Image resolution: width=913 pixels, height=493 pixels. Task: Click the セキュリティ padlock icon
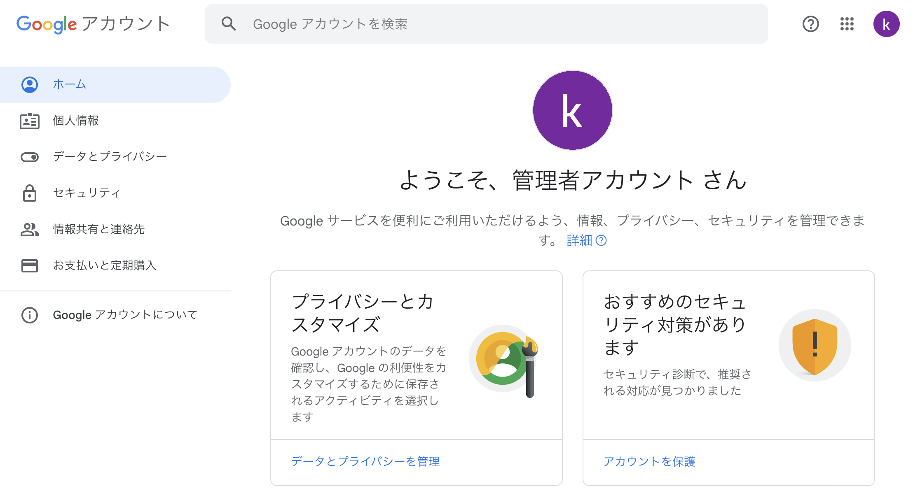point(30,193)
